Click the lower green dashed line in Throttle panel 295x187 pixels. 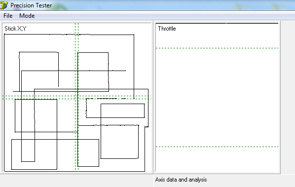click(217, 147)
